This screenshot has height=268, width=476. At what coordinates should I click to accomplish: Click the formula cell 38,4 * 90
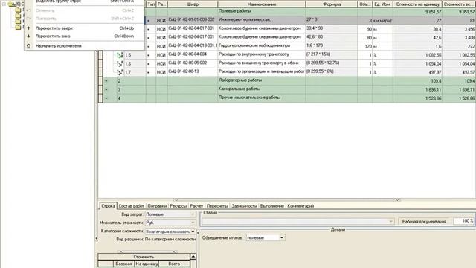(x=332, y=29)
